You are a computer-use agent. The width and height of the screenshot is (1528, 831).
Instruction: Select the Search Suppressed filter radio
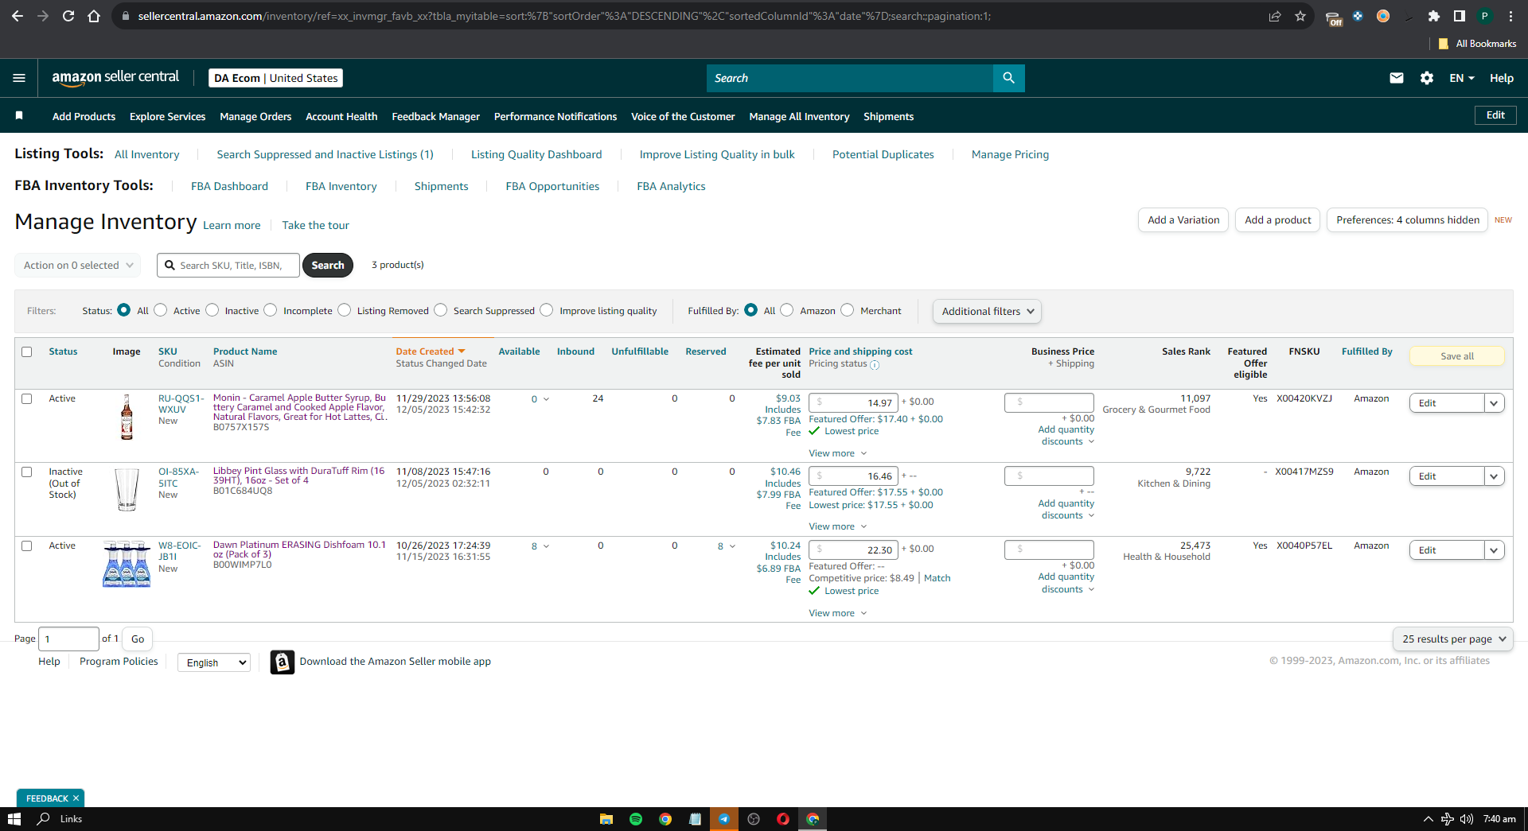pos(441,310)
